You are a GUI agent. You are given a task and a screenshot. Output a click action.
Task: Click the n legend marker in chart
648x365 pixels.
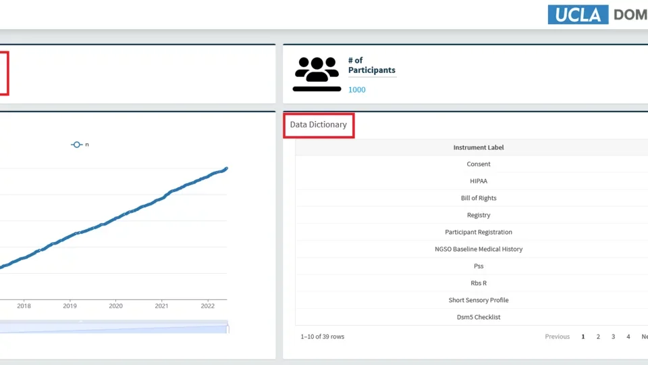(x=77, y=145)
